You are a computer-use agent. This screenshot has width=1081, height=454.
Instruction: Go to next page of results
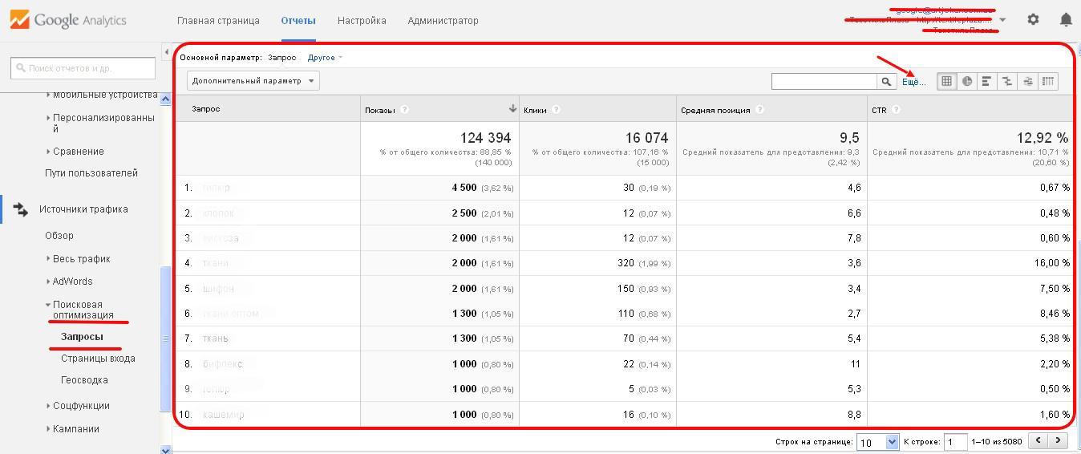click(1059, 440)
